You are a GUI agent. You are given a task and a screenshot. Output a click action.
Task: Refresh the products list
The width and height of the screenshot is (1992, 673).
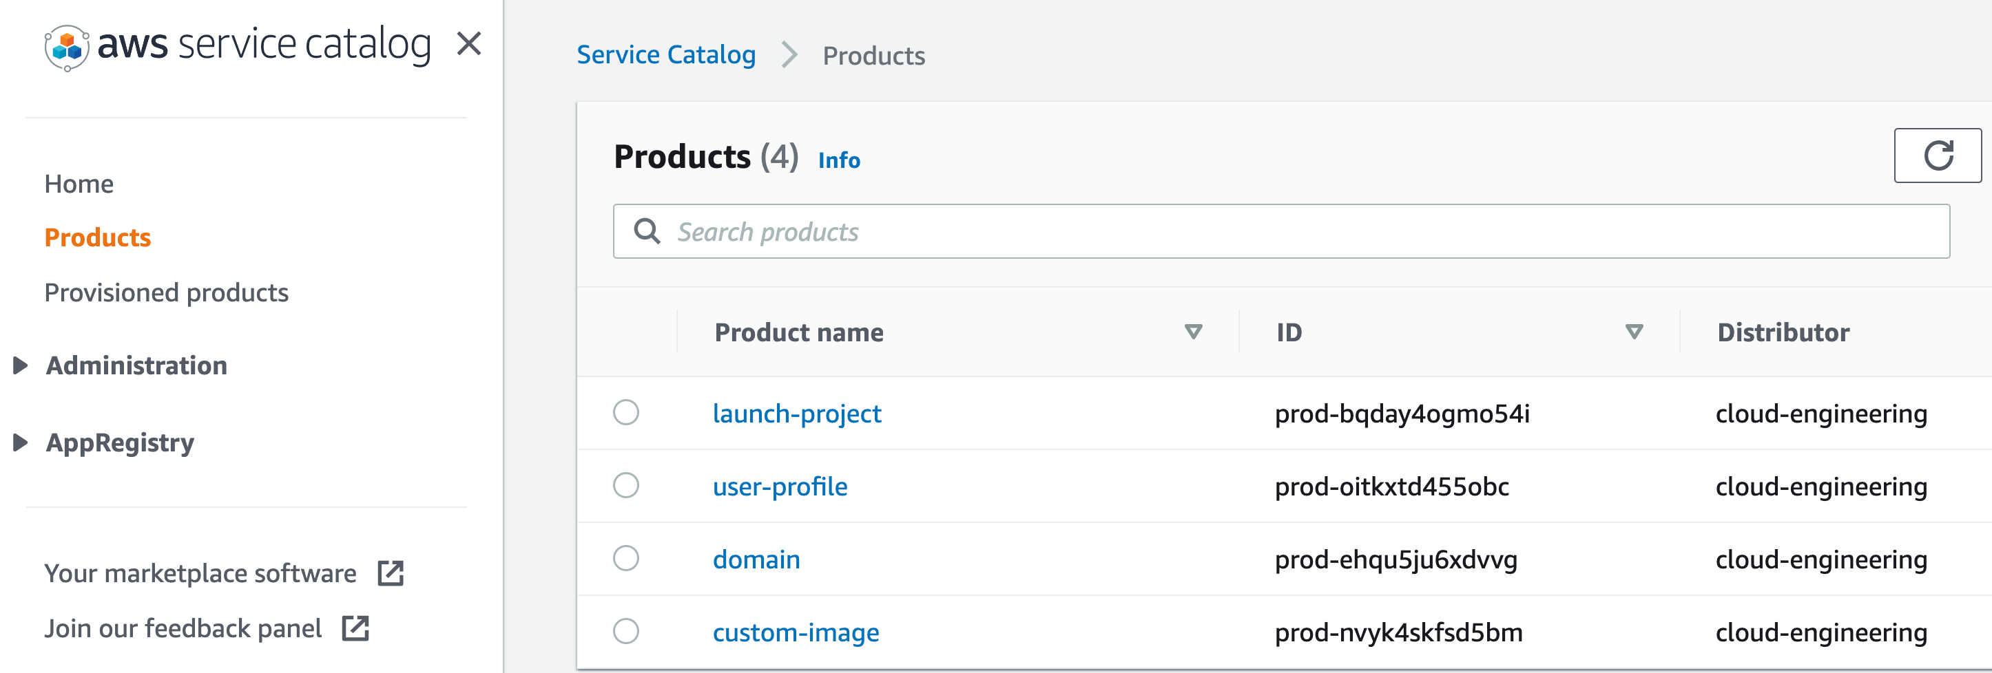point(1937,156)
